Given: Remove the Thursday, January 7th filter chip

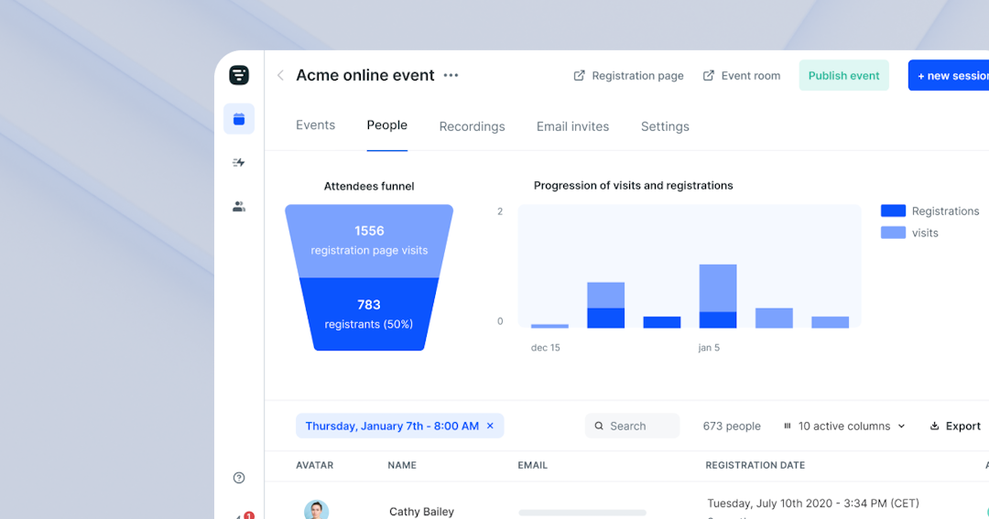Looking at the screenshot, I should pyautogui.click(x=490, y=427).
